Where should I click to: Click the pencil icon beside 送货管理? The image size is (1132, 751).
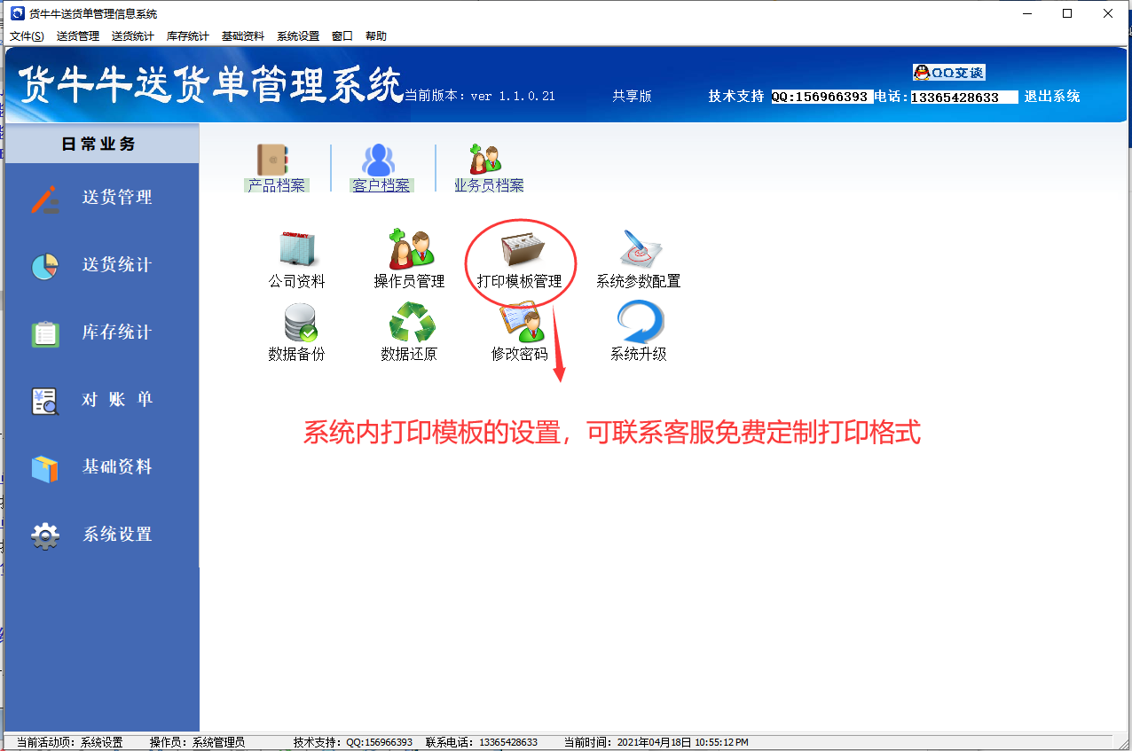(x=44, y=199)
